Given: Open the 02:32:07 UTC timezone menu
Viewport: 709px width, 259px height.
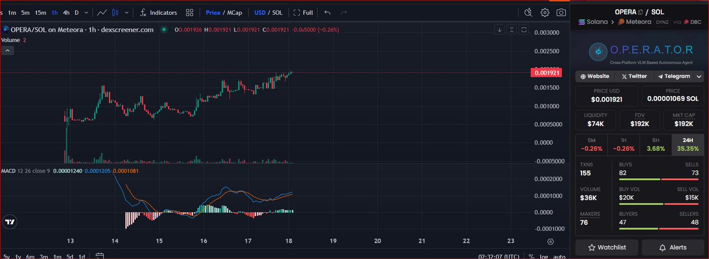Looking at the screenshot, I should point(499,256).
